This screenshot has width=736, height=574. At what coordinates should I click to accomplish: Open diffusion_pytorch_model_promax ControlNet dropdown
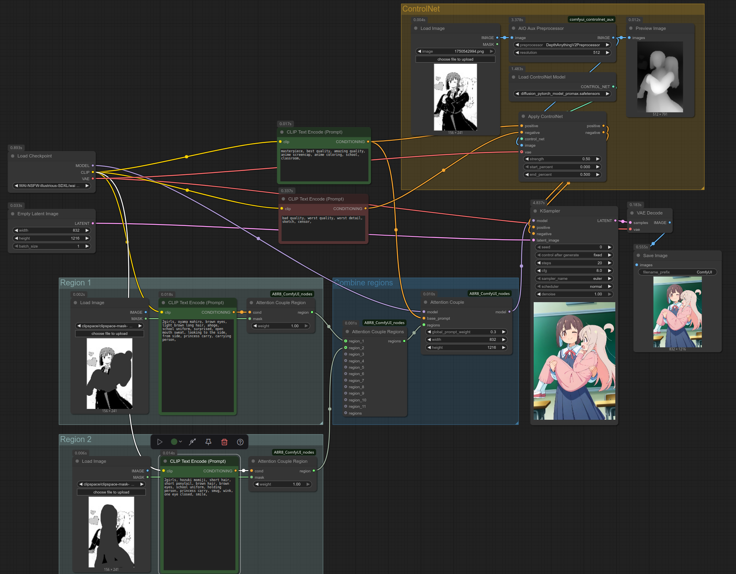tap(562, 94)
